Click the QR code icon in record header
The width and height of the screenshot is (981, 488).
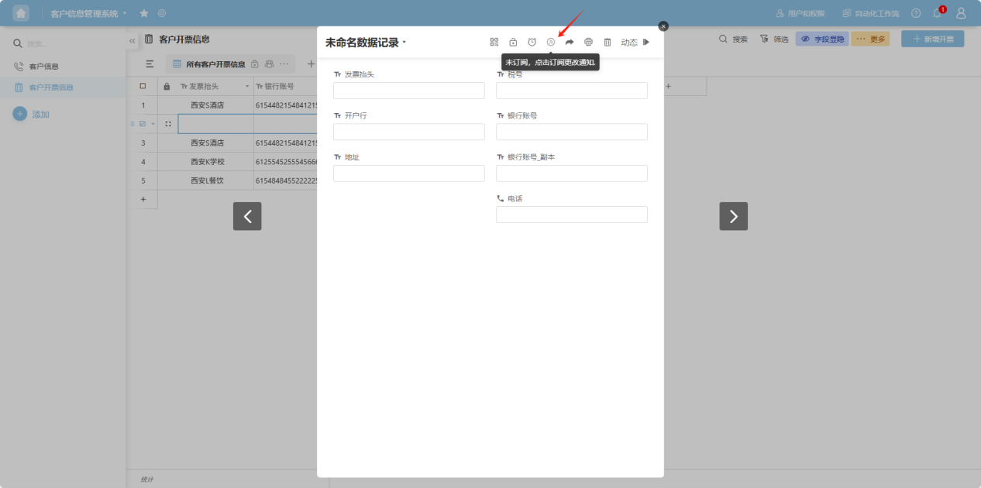494,42
